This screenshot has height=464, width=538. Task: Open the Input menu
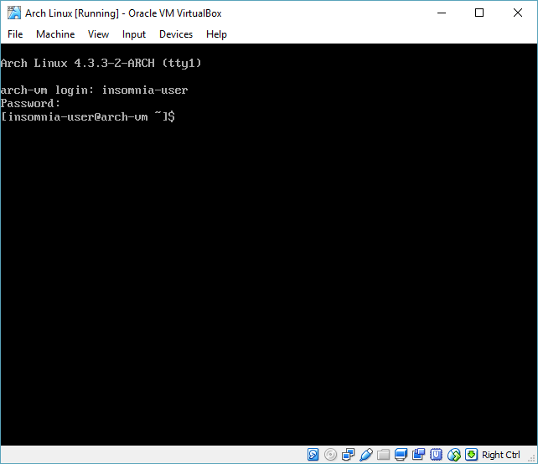[x=134, y=34]
